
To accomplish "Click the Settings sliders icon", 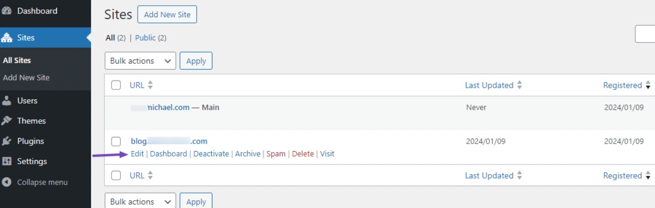I will click(x=7, y=161).
